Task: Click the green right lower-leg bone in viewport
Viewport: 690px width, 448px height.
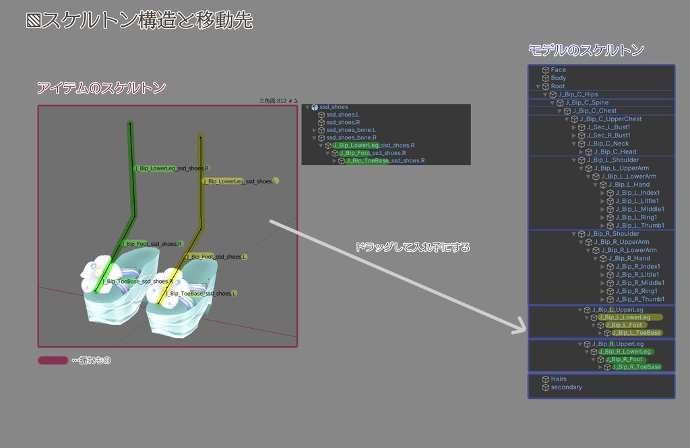Action: coord(132,169)
